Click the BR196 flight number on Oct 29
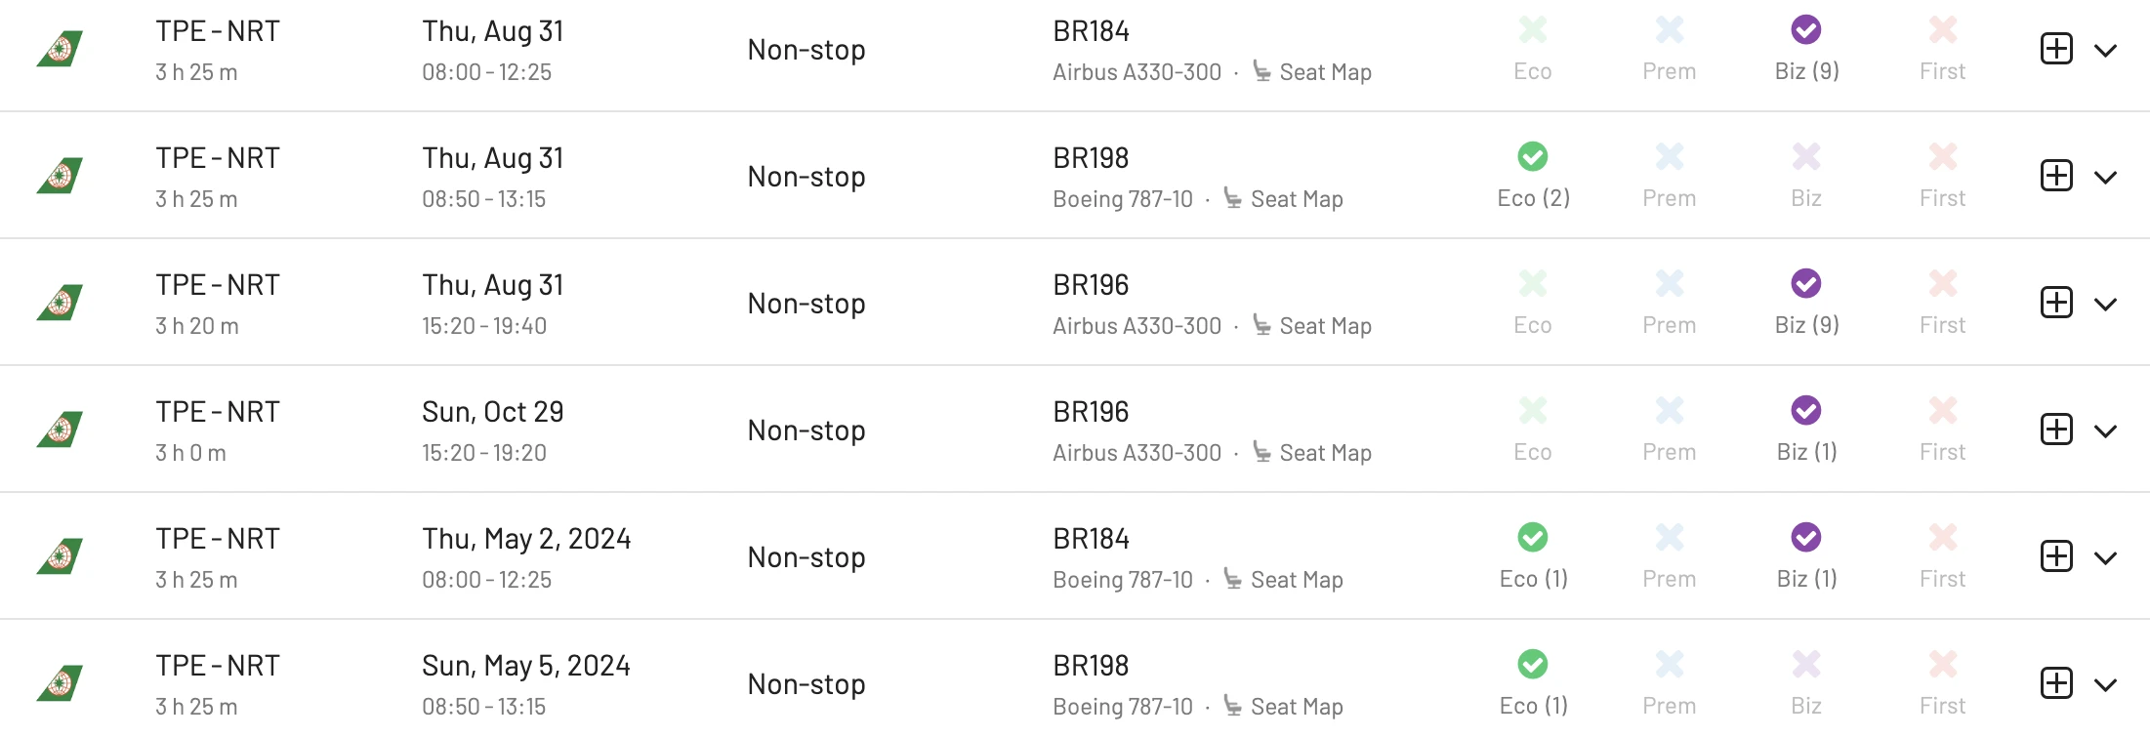 click(x=1091, y=412)
